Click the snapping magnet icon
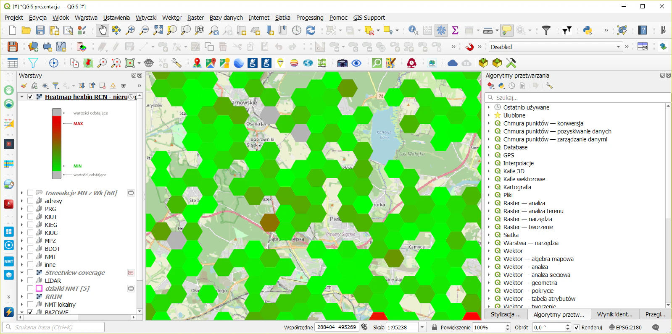The image size is (672, 334). point(469,47)
